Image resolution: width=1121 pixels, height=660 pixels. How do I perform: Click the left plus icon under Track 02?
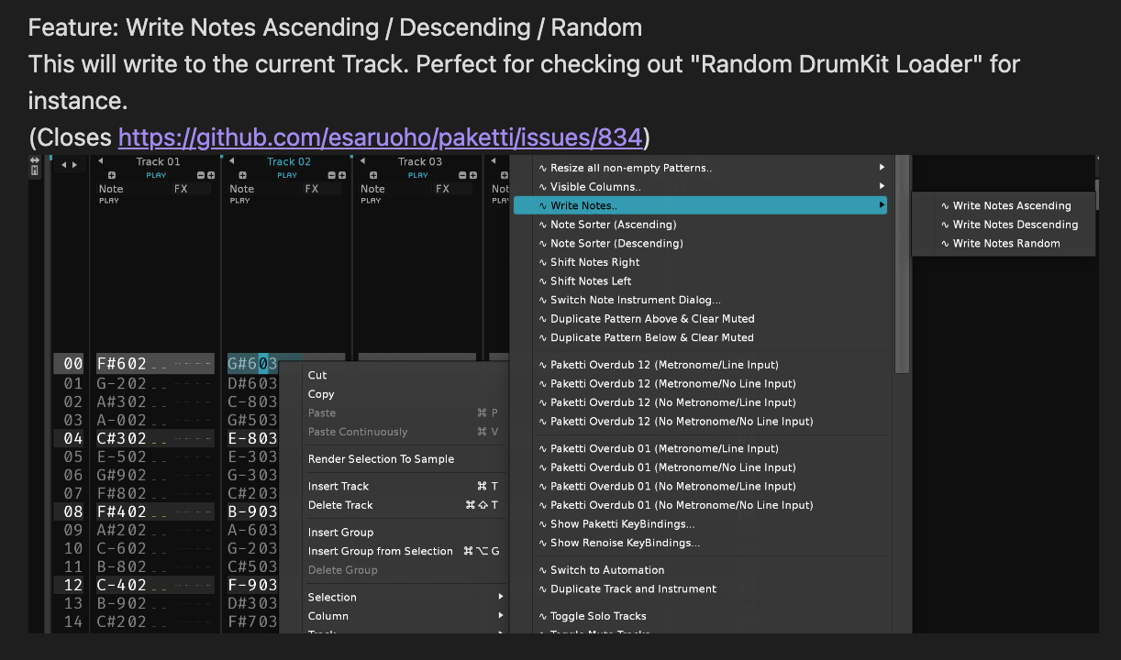(243, 175)
